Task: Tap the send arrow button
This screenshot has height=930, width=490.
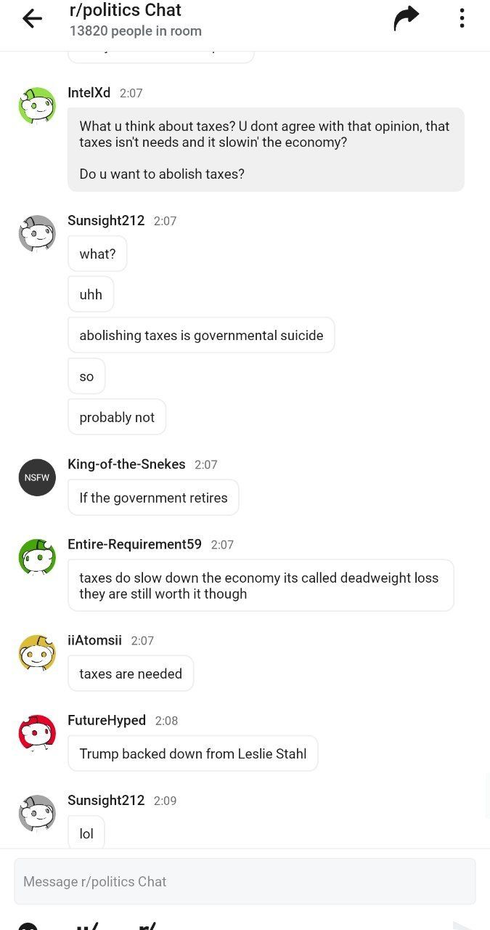Action: (462, 925)
